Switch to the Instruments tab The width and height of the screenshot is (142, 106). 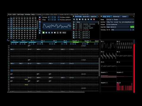click(78, 16)
